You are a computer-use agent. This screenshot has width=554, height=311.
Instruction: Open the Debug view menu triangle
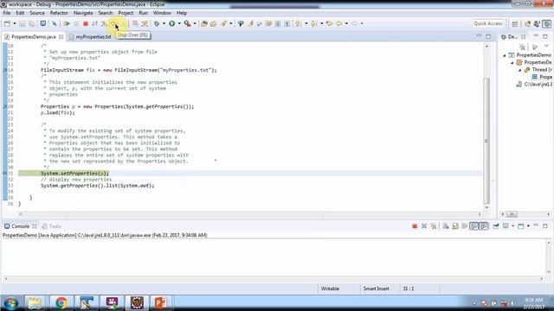[x=546, y=47]
